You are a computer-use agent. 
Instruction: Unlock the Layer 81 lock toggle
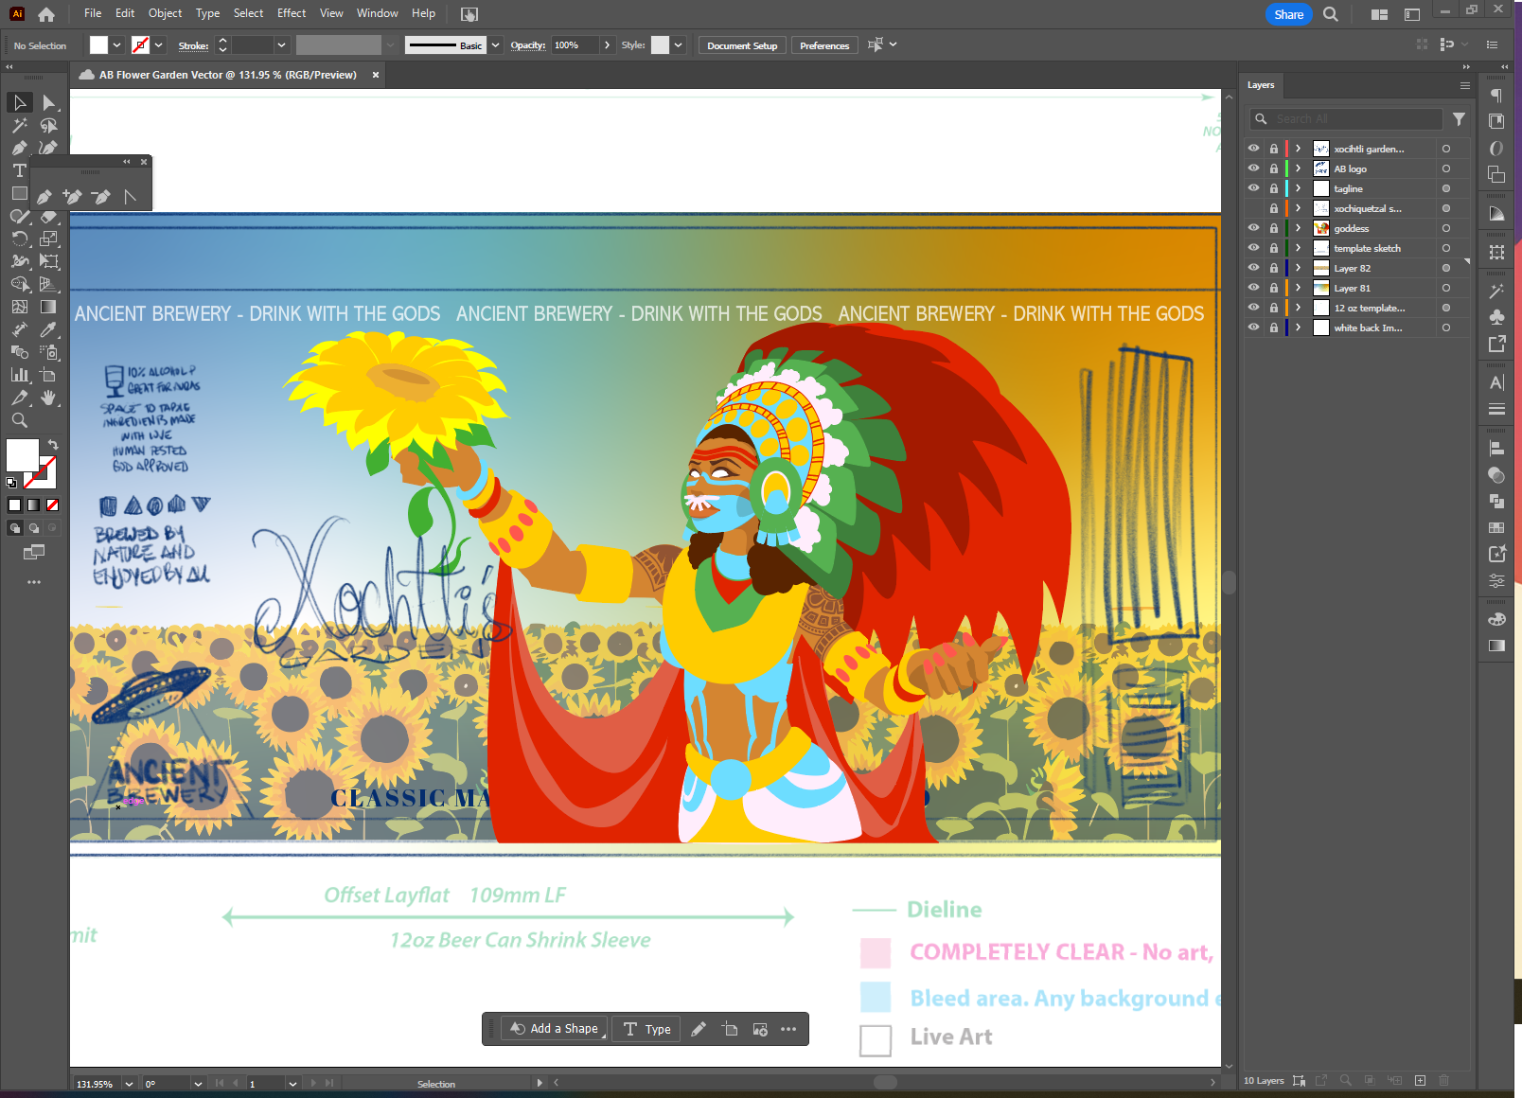[x=1274, y=288]
